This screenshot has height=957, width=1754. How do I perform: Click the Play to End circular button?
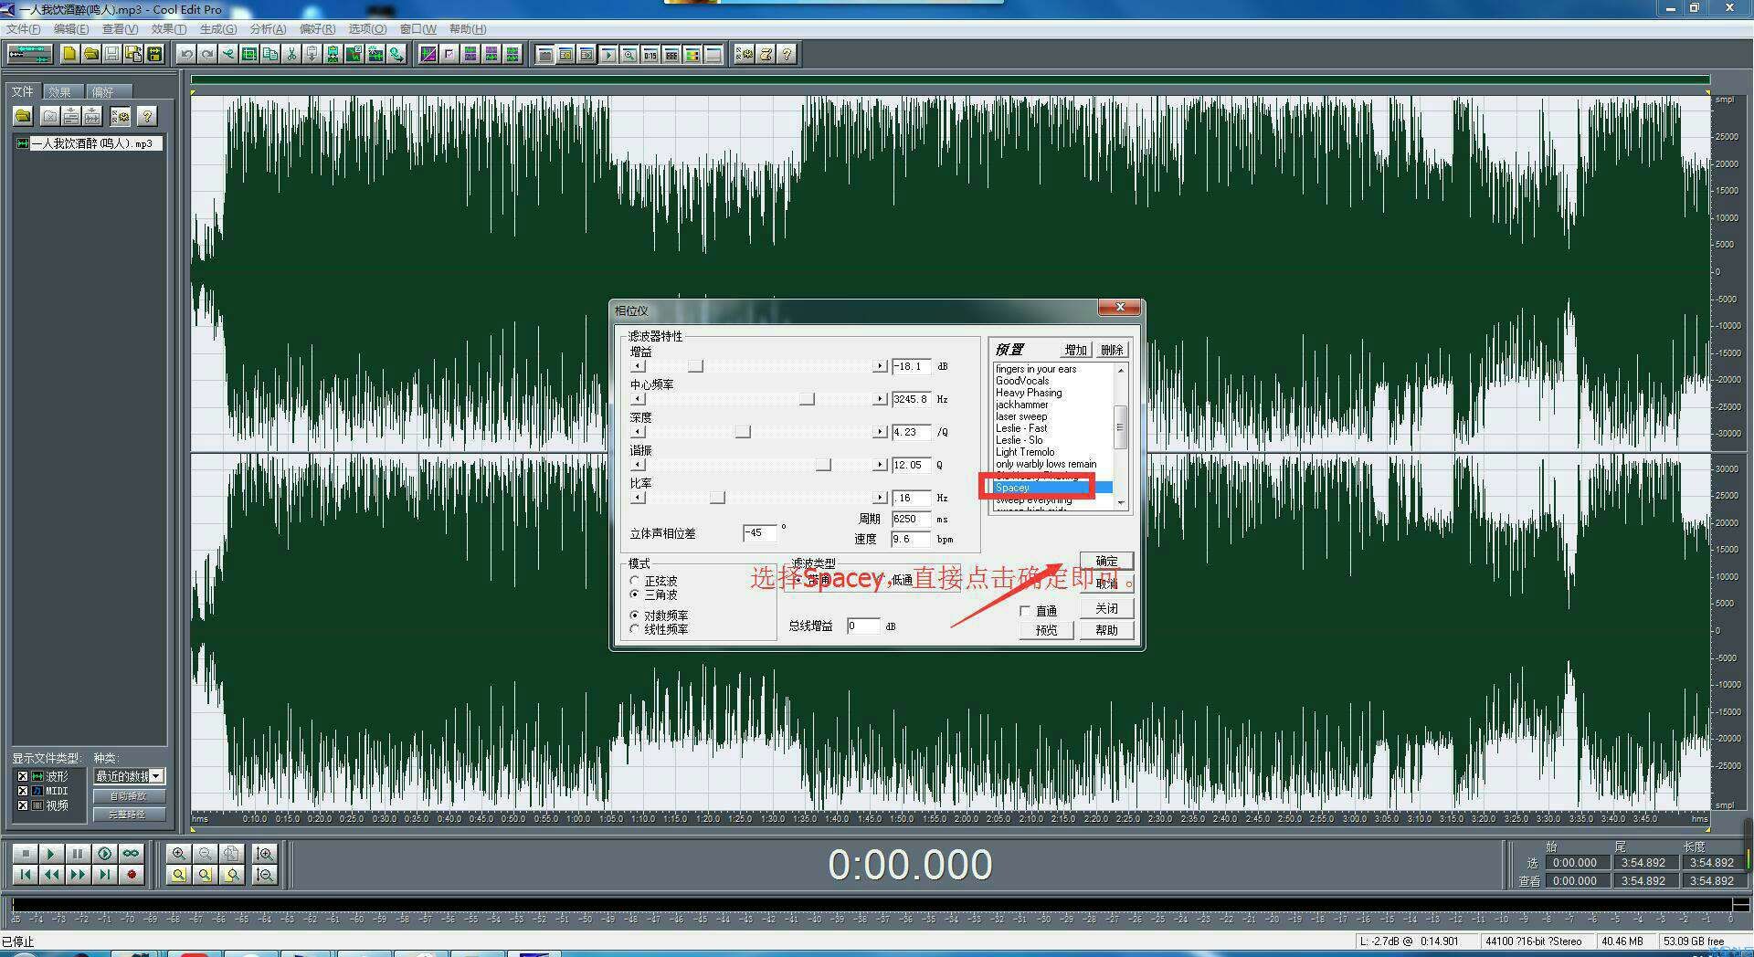pyautogui.click(x=104, y=854)
